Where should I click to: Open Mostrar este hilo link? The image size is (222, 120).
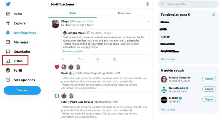73,51
